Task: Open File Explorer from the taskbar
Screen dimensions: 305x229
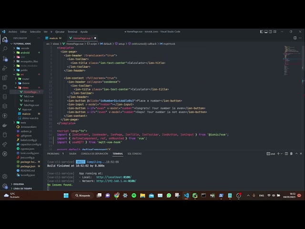Action: click(142, 195)
